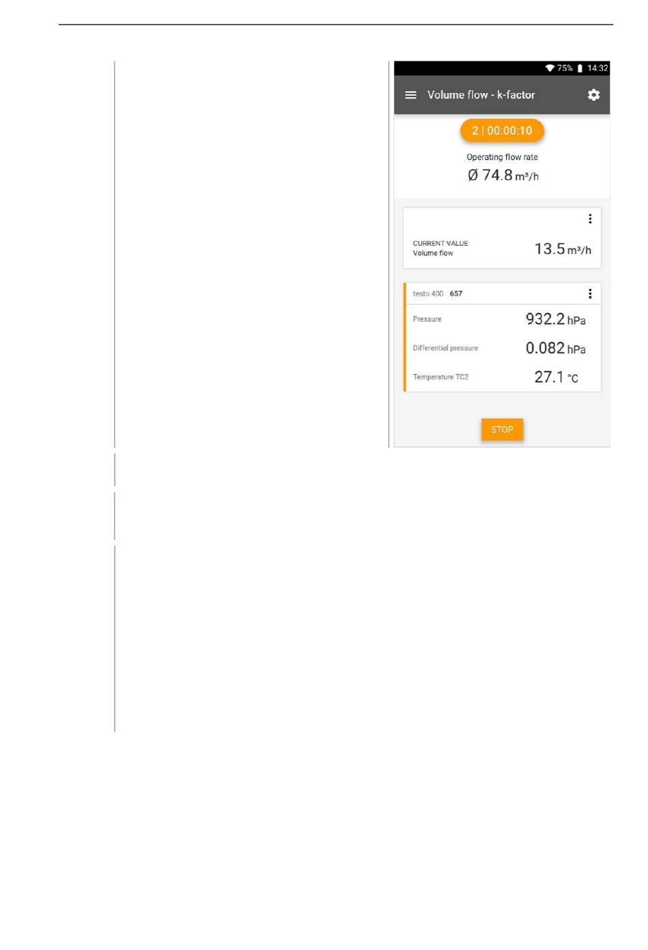Open three-dot menu on testo 400 card
The image size is (648, 950).
[590, 294]
